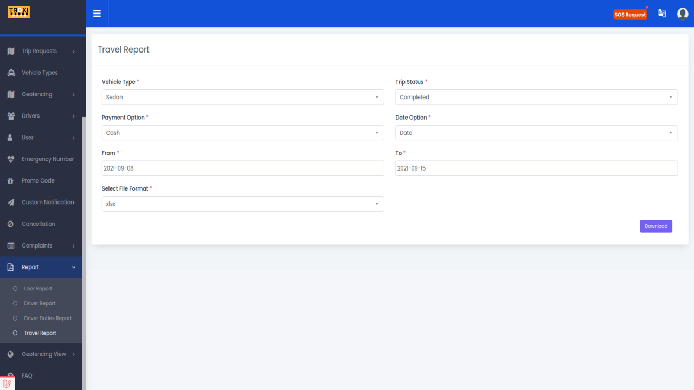Open the SOS Request panel
The image size is (694, 390).
(x=630, y=14)
